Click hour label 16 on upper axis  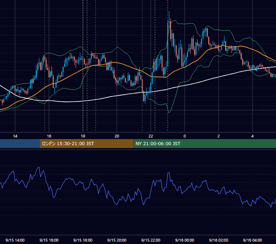[49, 136]
